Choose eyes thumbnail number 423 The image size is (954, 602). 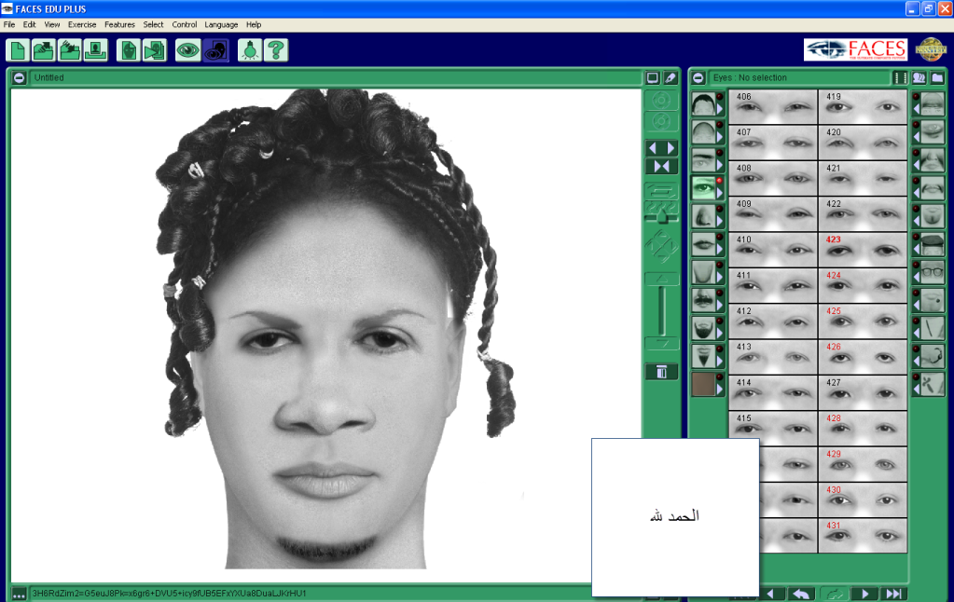pyautogui.click(x=862, y=250)
